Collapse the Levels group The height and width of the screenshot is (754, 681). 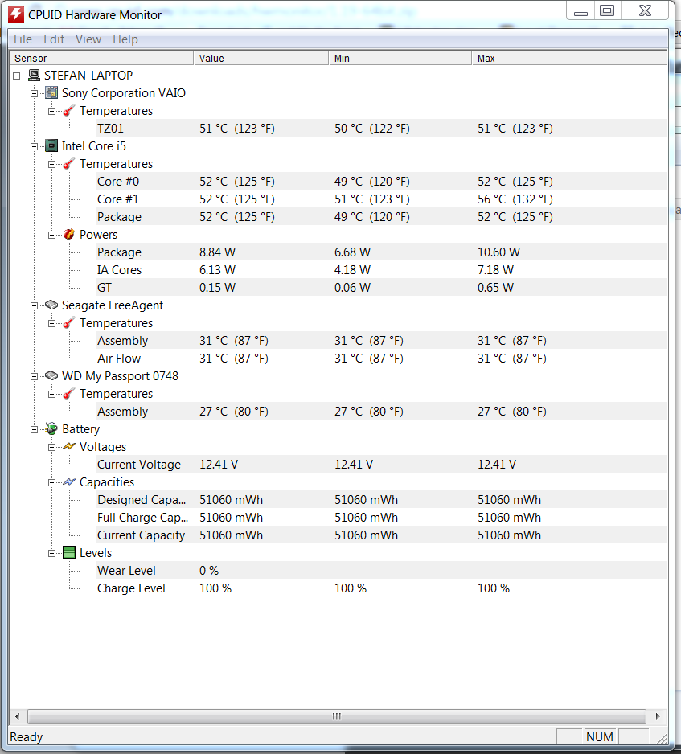click(52, 554)
